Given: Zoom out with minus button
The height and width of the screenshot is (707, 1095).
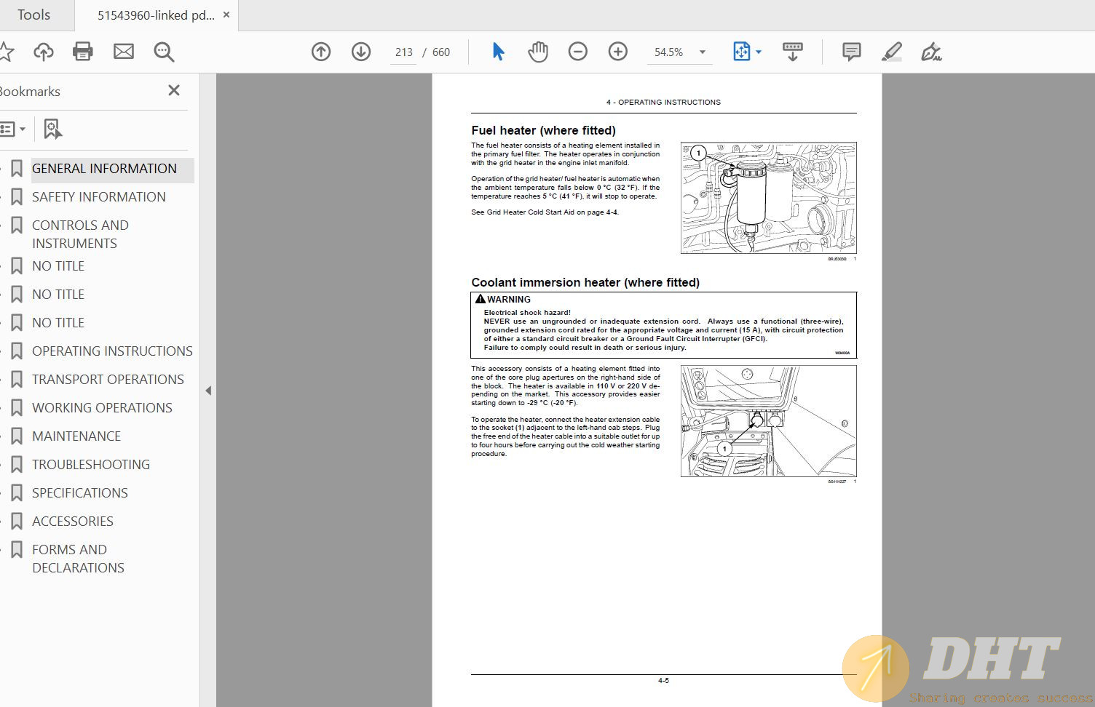Looking at the screenshot, I should pos(578,52).
